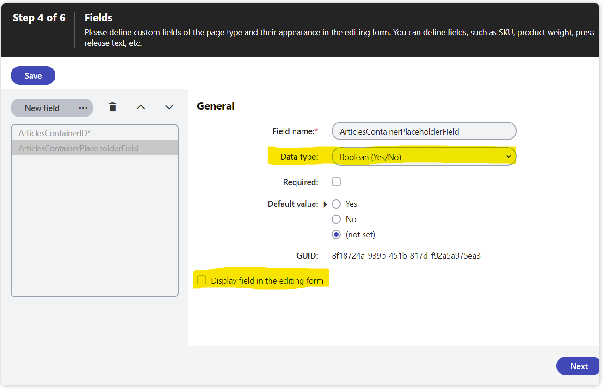Check the Required checkbox

click(336, 182)
